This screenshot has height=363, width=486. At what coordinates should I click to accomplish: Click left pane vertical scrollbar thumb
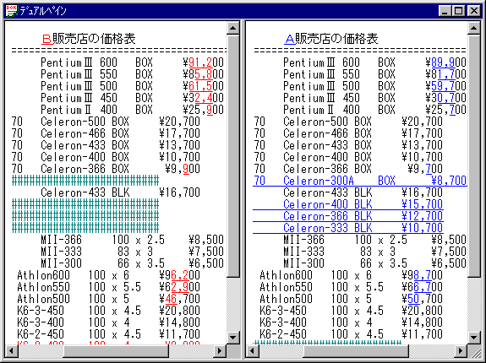coord(232,156)
